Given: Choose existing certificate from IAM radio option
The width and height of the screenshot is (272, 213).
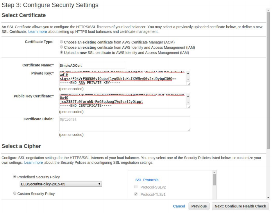Looking at the screenshot, I should (61, 47).
